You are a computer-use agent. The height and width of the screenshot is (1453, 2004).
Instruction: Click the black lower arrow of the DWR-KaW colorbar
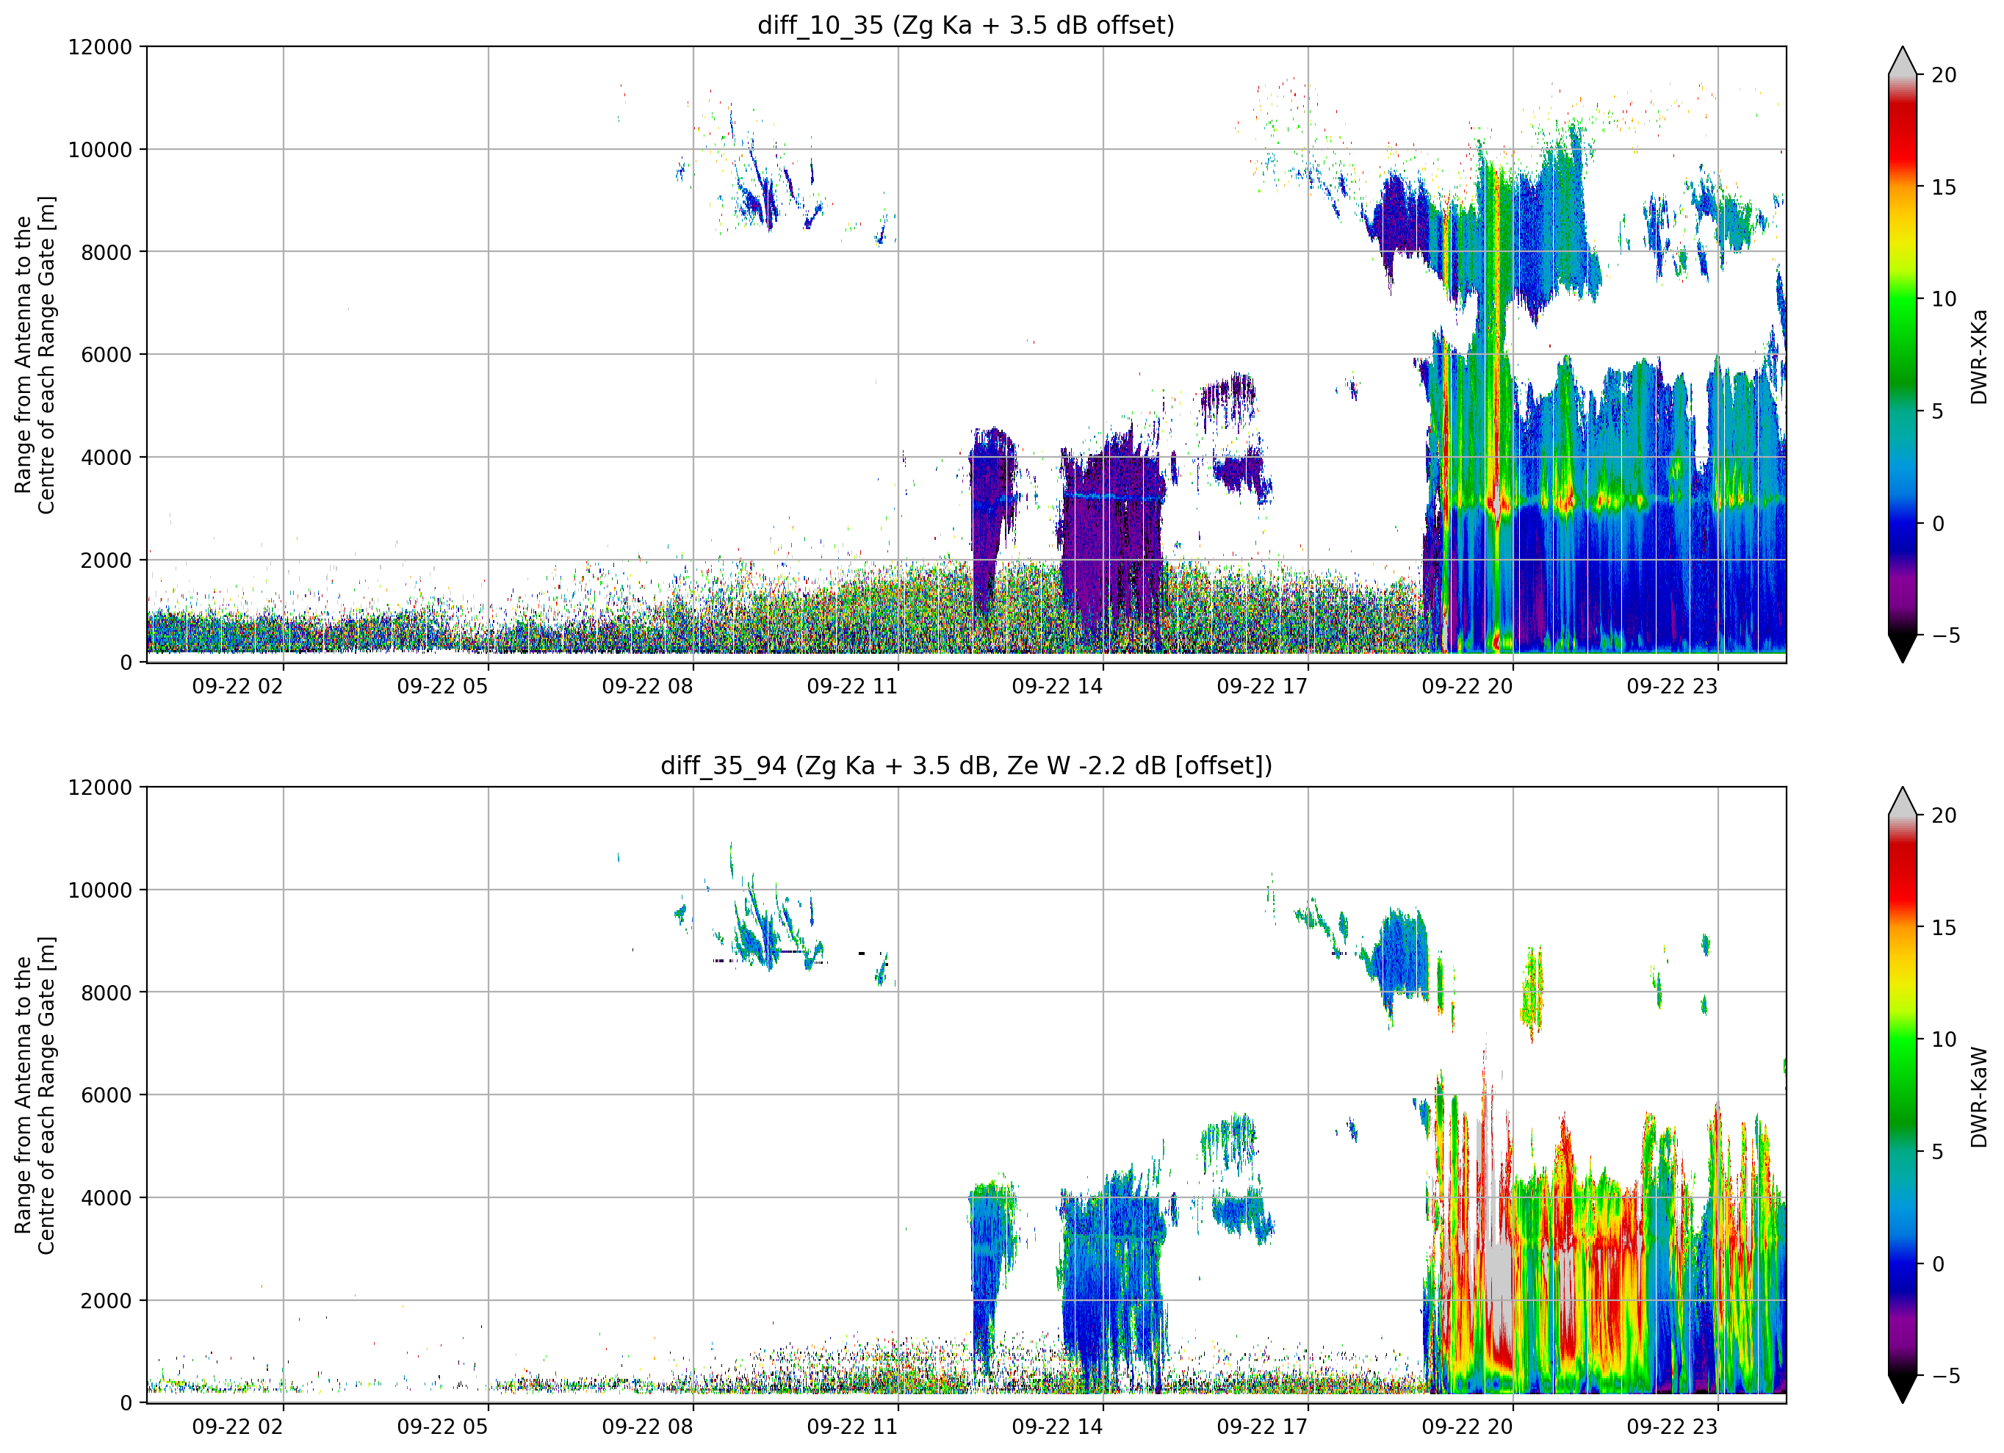[1903, 1387]
